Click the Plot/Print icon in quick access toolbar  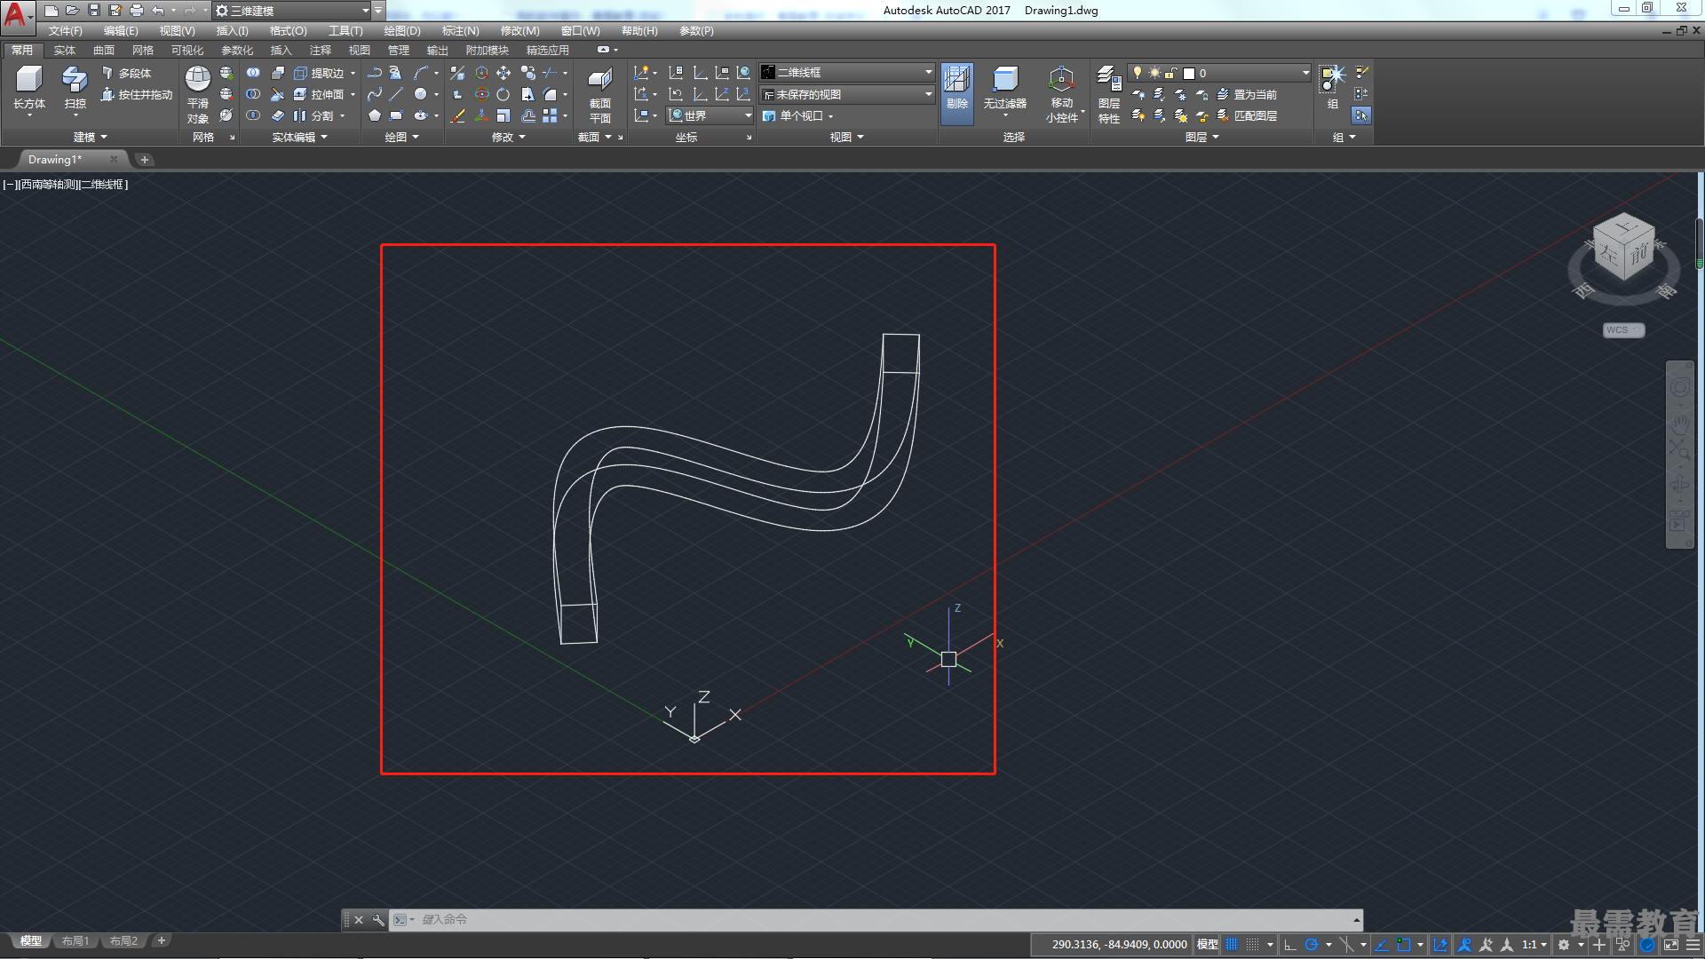137,10
